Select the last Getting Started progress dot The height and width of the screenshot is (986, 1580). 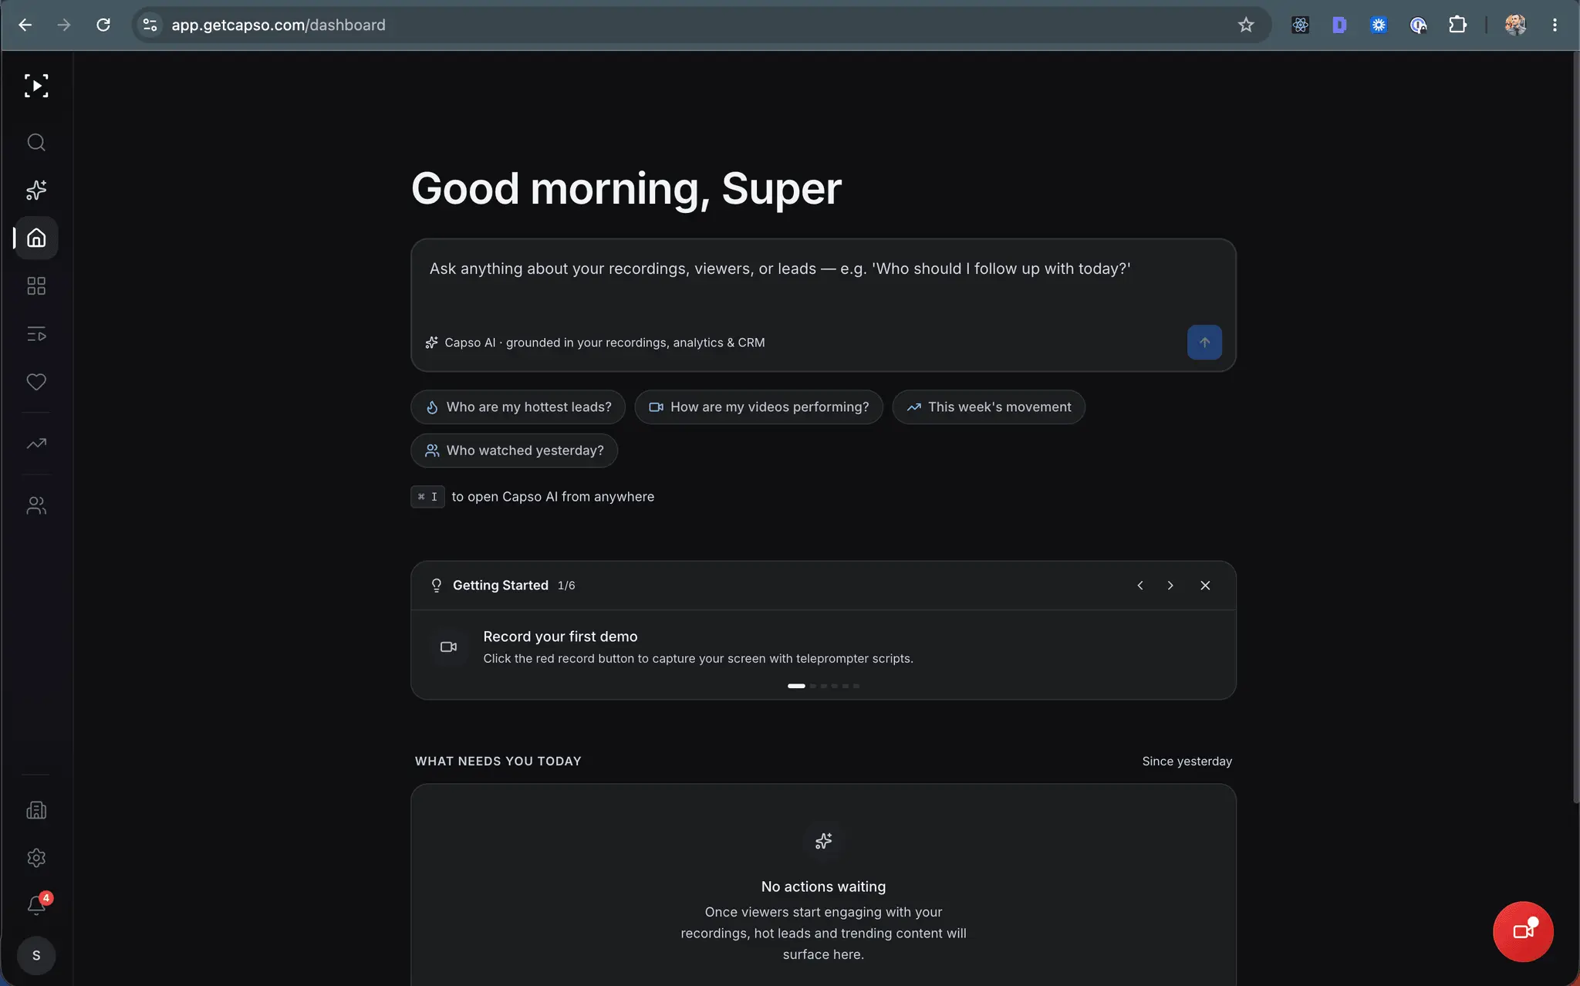tap(856, 686)
